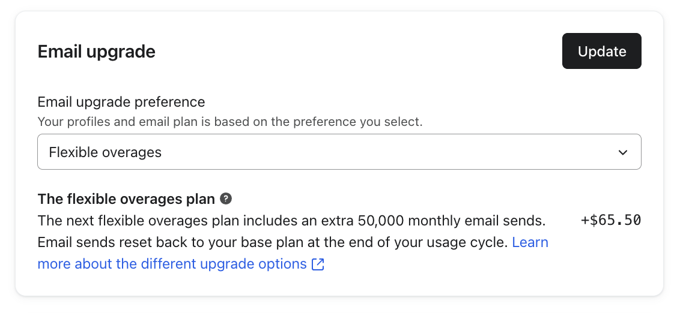Click the helper text about profiles and email plan
This screenshot has width=692, height=313.
click(230, 122)
